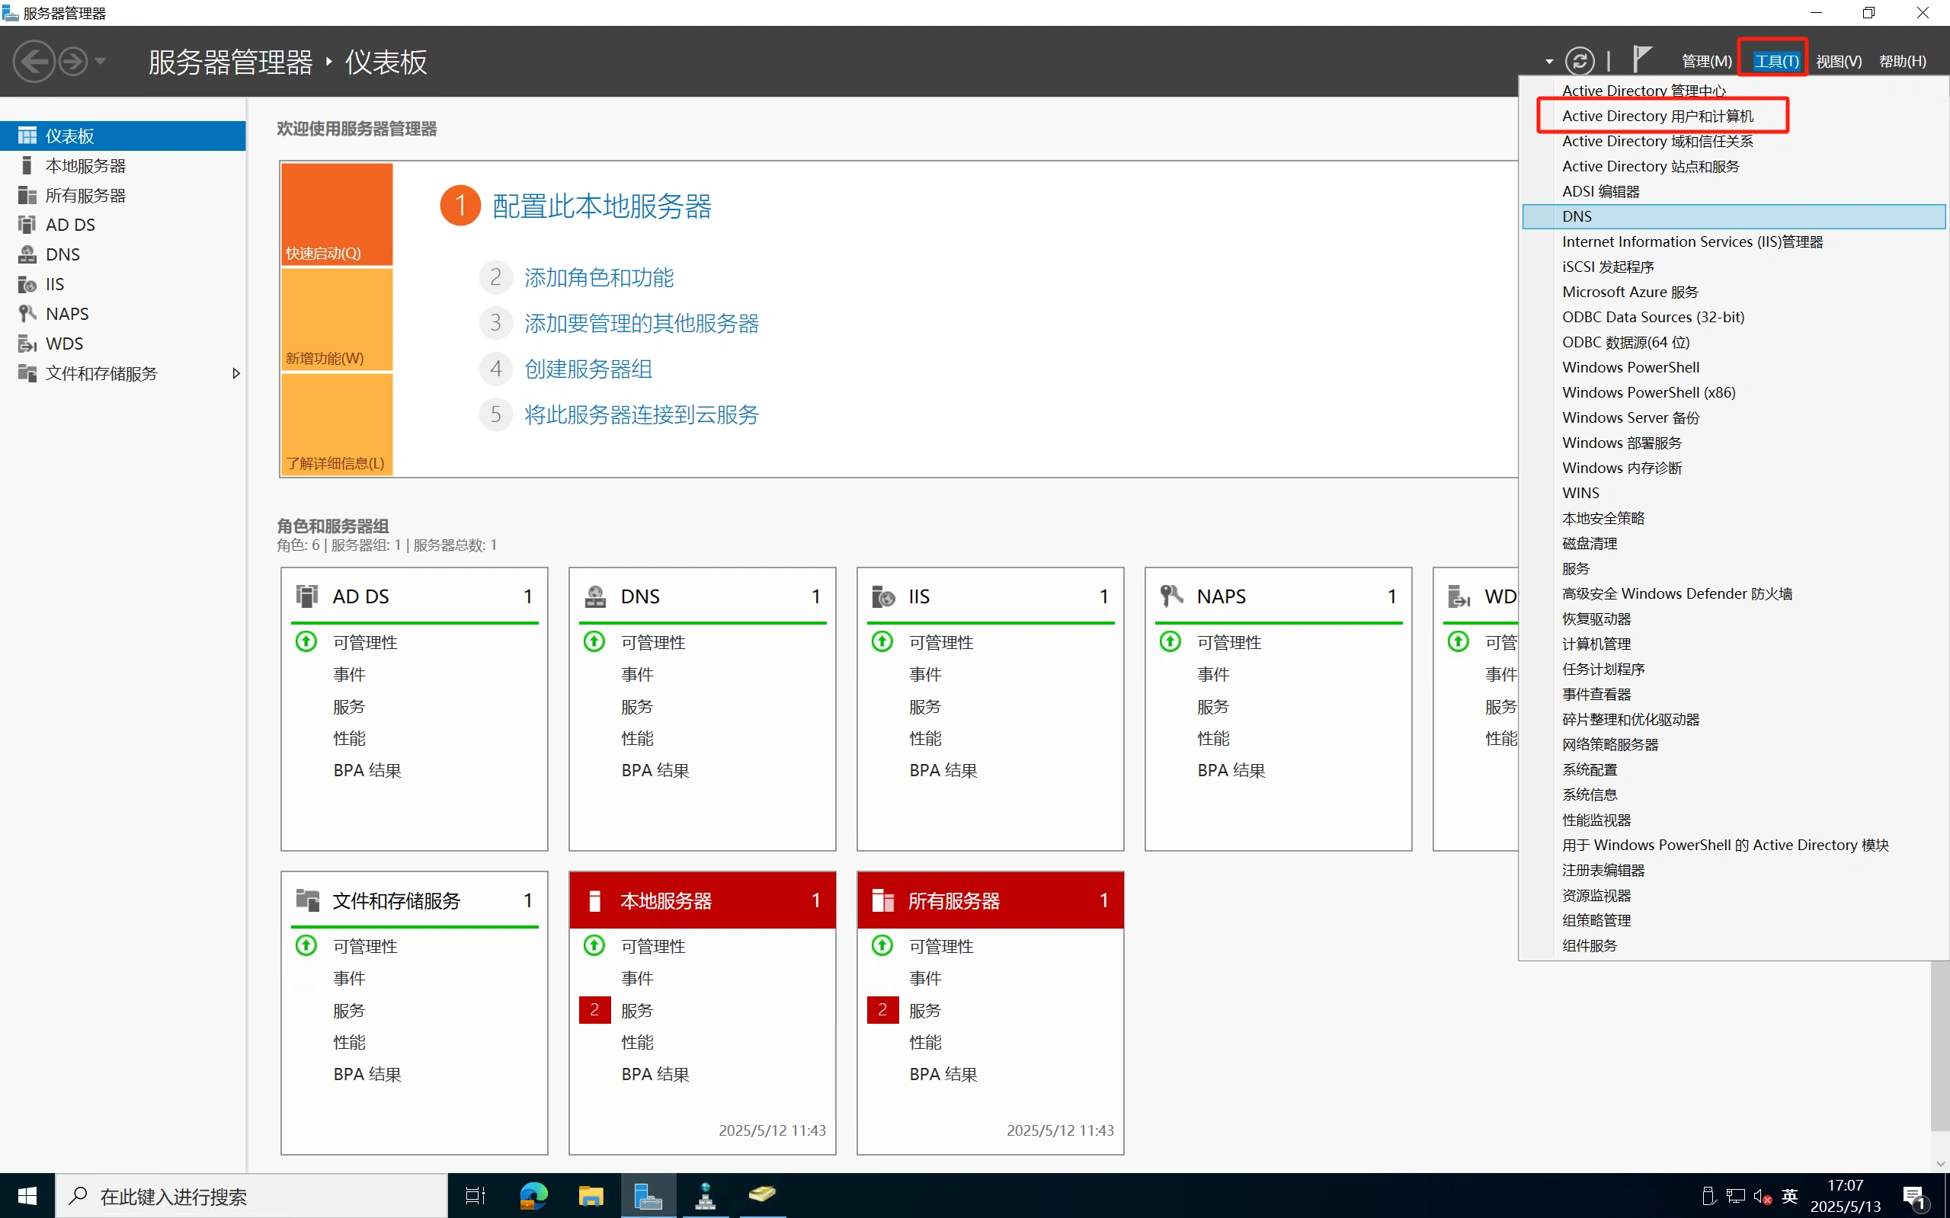Choose Active Directory 站点和服务 menu item
1950x1218 pixels.
pyautogui.click(x=1734, y=166)
